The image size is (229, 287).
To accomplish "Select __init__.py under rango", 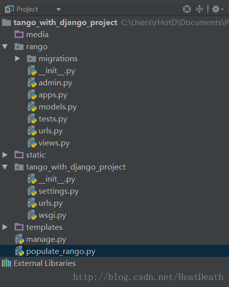I will pos(57,71).
